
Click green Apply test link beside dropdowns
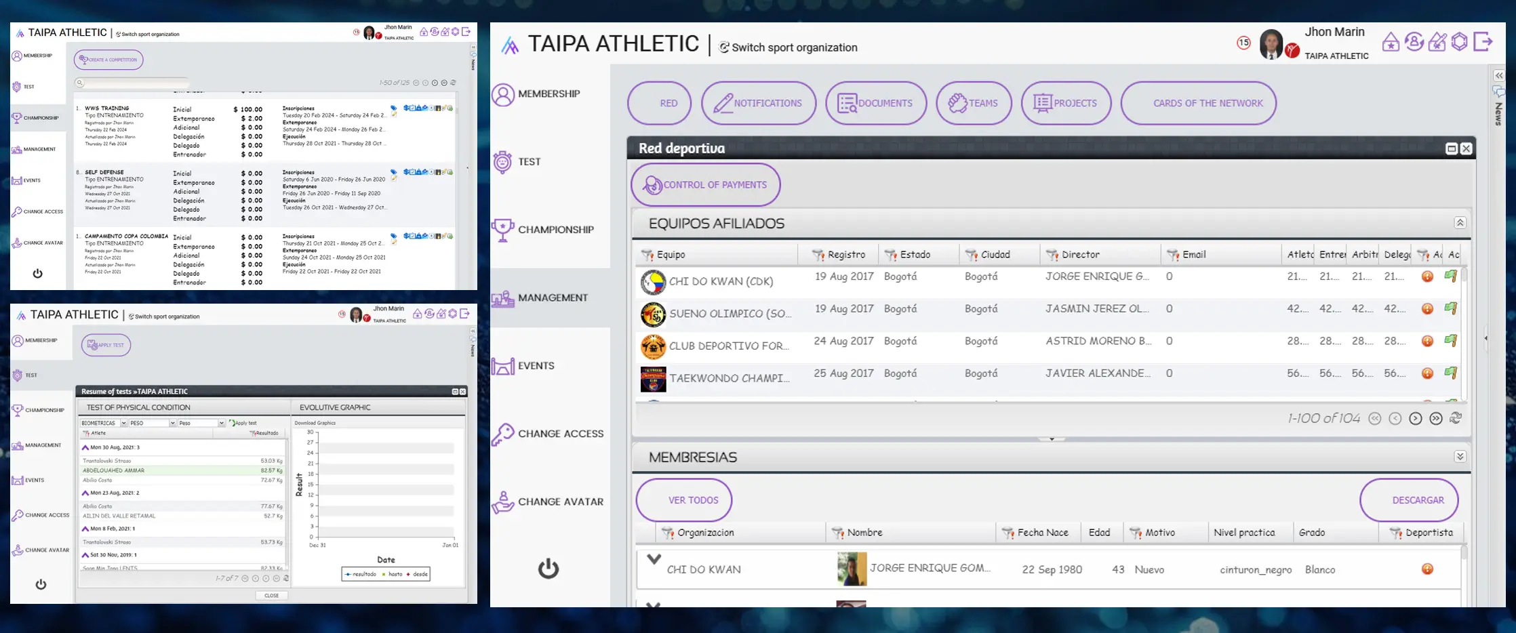coord(243,423)
